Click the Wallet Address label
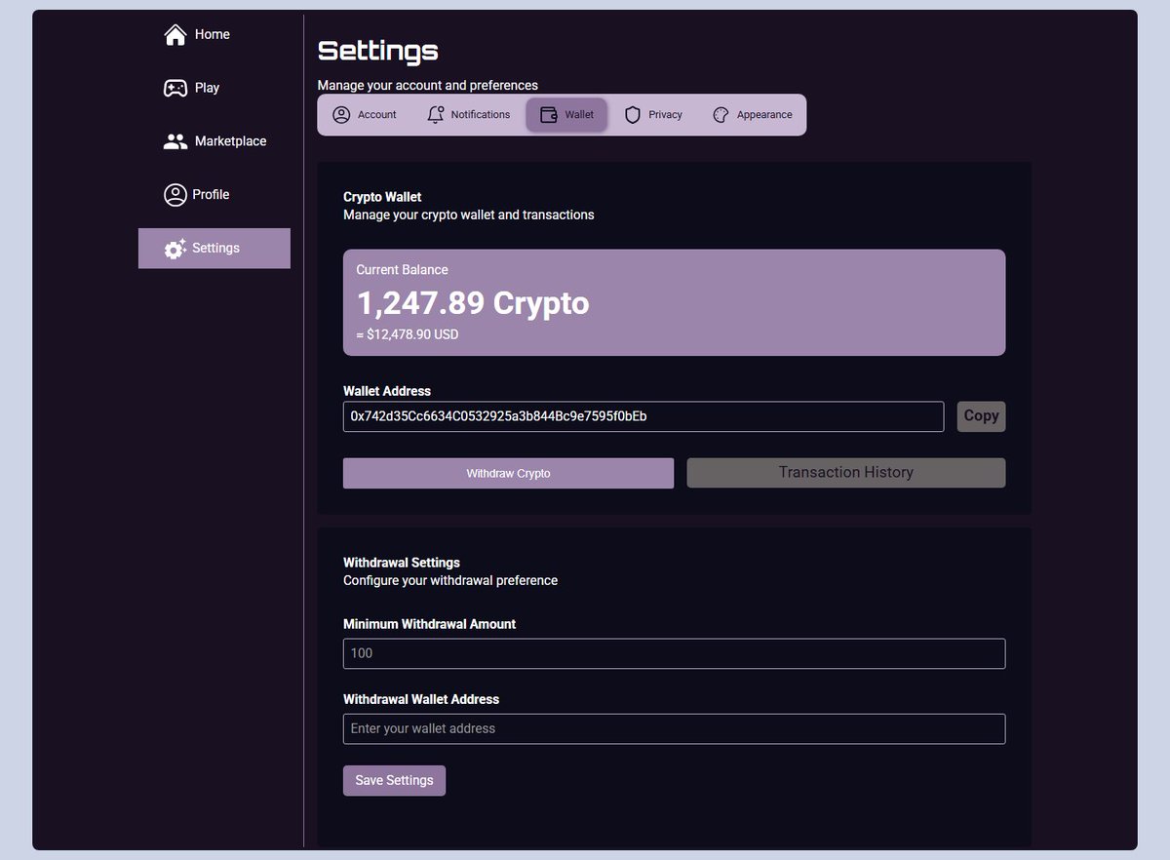 [387, 391]
